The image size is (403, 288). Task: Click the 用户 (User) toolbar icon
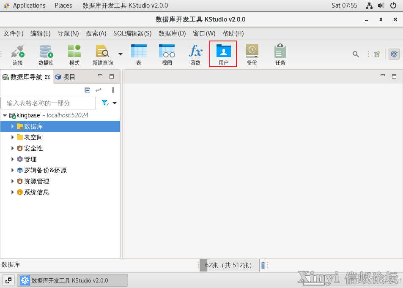[223, 54]
